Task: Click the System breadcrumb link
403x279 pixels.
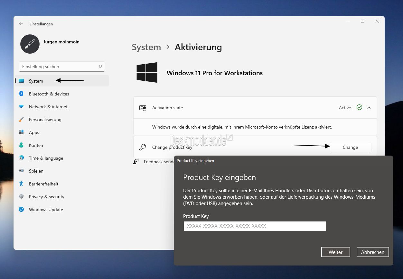Action: point(146,47)
